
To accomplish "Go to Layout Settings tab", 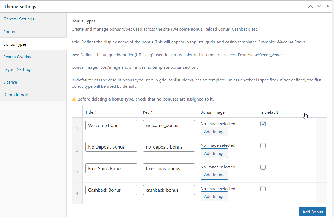I will (18, 69).
